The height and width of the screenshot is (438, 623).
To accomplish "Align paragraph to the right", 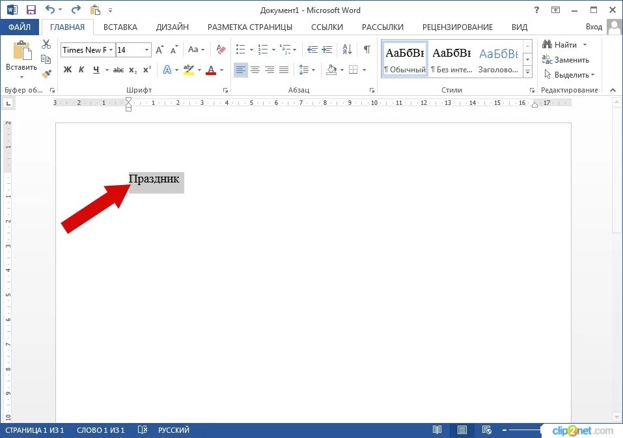I will 270,70.
